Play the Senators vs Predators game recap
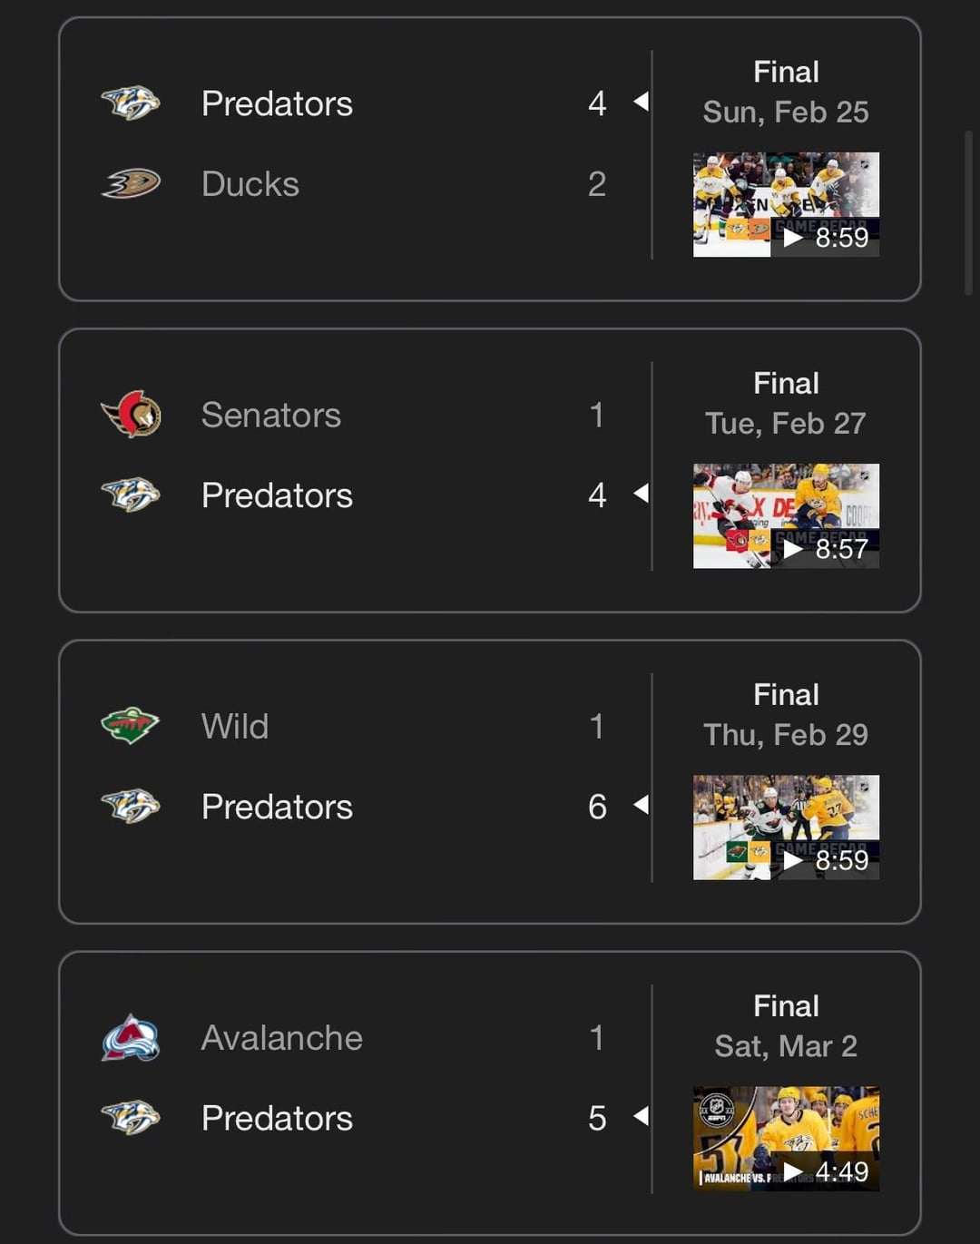This screenshot has height=1244, width=980. coord(786,516)
